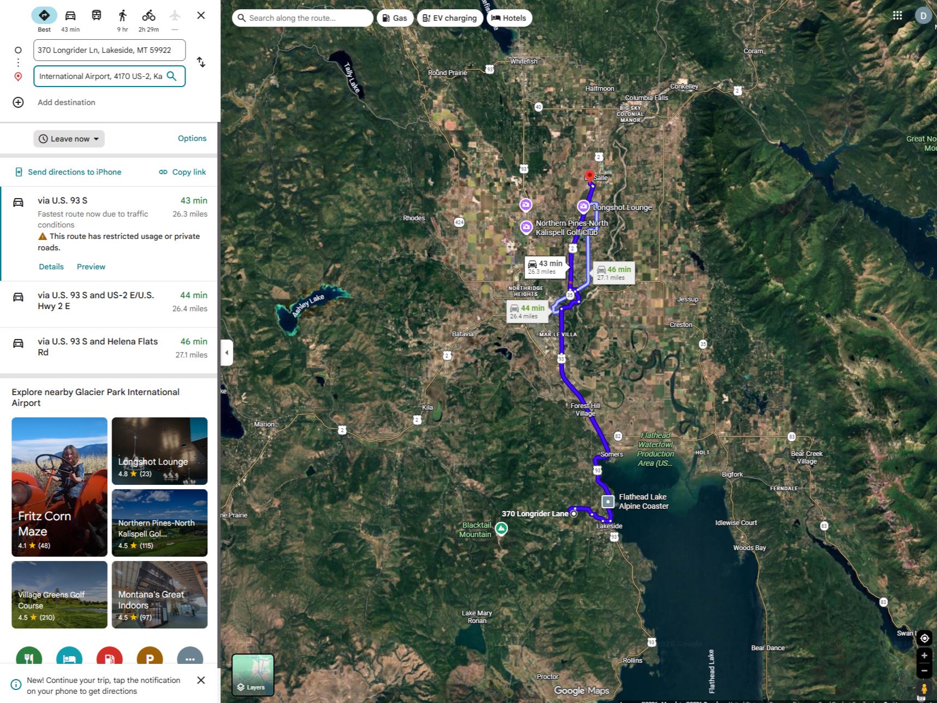Click Northern Pines golf club map marker
The width and height of the screenshot is (937, 703).
tap(526, 227)
